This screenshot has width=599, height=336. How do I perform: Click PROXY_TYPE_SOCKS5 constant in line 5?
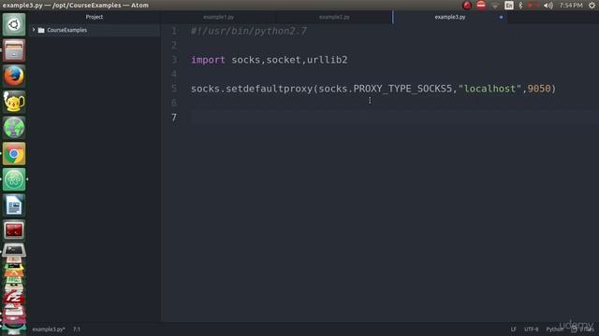tap(402, 89)
